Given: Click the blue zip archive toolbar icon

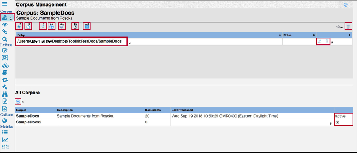Looking at the screenshot, I should click(87, 27).
